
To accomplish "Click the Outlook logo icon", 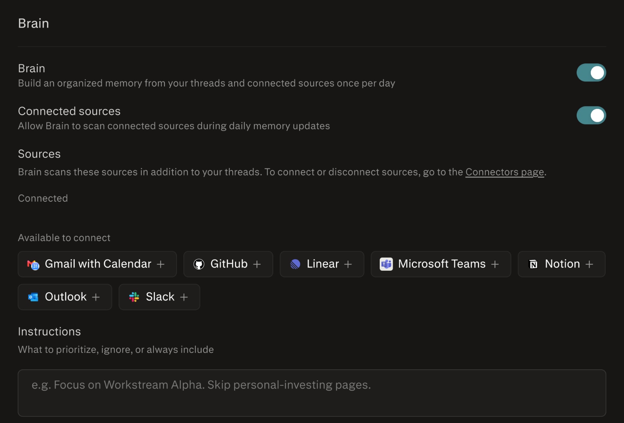I will click(33, 297).
